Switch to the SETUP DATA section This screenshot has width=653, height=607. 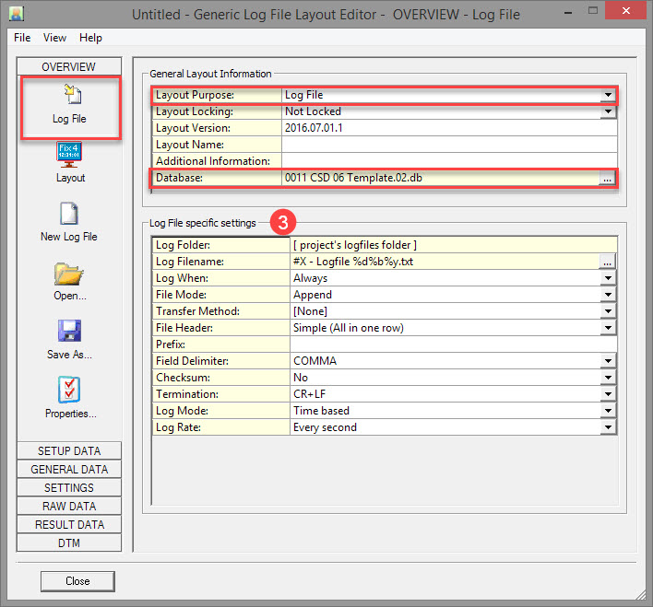pos(69,451)
